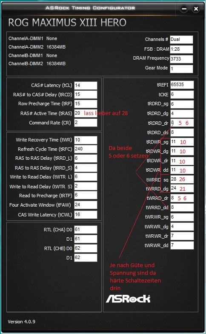The height and width of the screenshot is (334, 206).
Task: Click the ASRock Timing Configurator title text
Action: pyautogui.click(x=90, y=8)
